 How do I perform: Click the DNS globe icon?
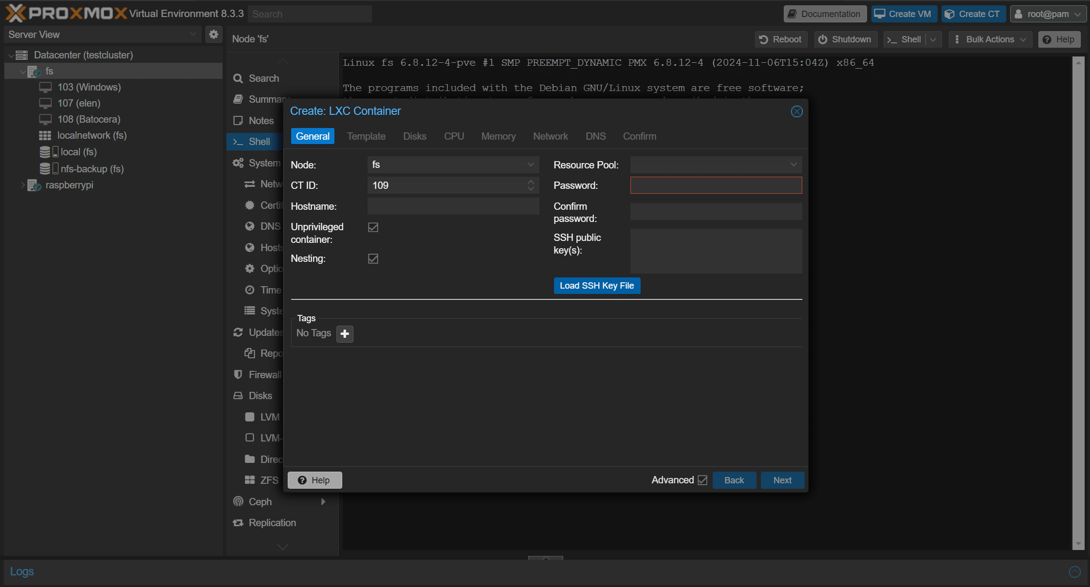pyautogui.click(x=250, y=226)
